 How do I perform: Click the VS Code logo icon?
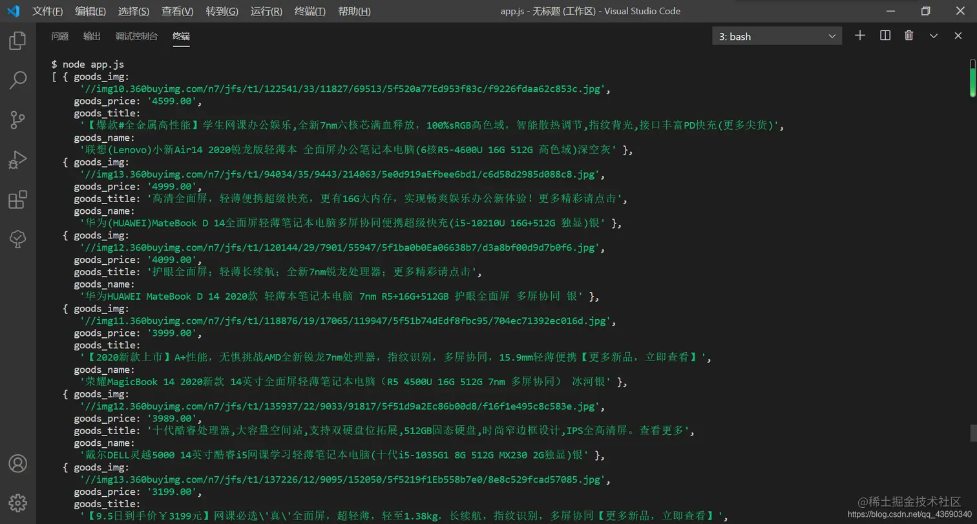(13, 11)
